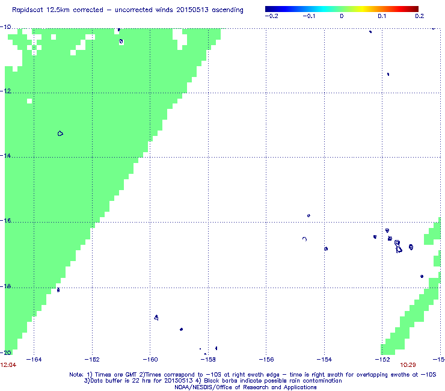This screenshot has height=391, width=445.
Task: Click the note line starting "Note: 1) Times are GMT"
Action: click(x=253, y=375)
